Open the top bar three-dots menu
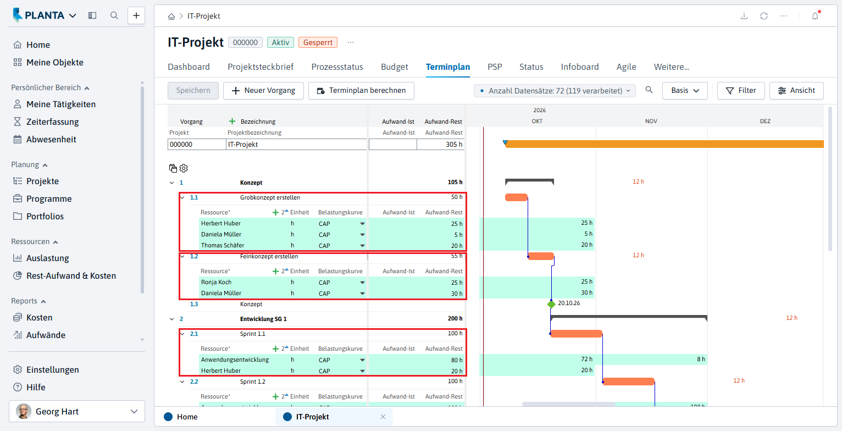 (784, 16)
